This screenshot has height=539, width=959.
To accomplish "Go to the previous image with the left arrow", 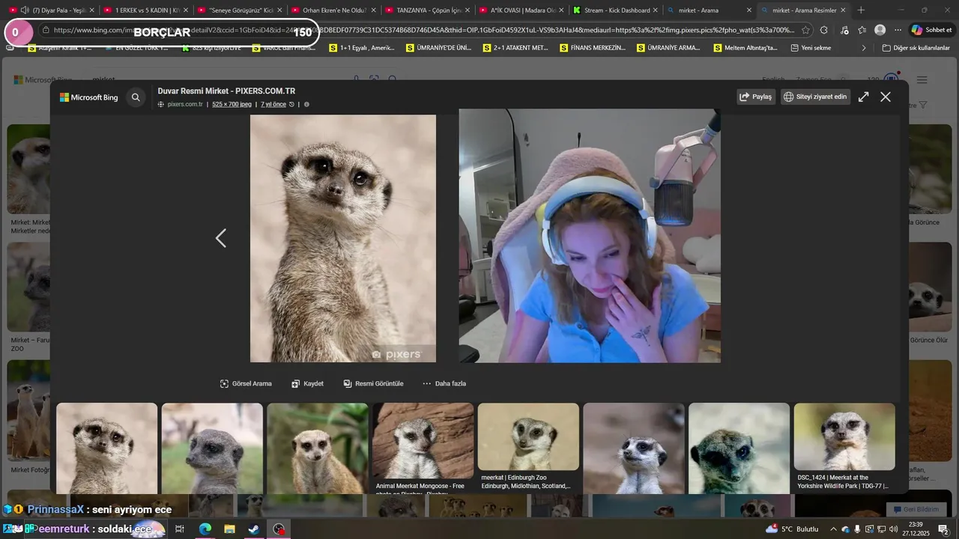I will point(221,238).
